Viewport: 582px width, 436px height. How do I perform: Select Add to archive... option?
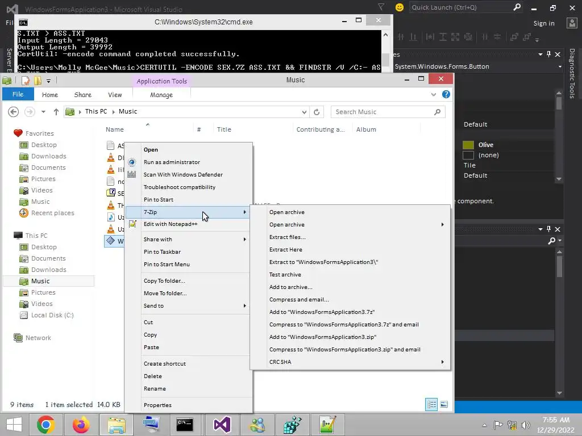[290, 287]
